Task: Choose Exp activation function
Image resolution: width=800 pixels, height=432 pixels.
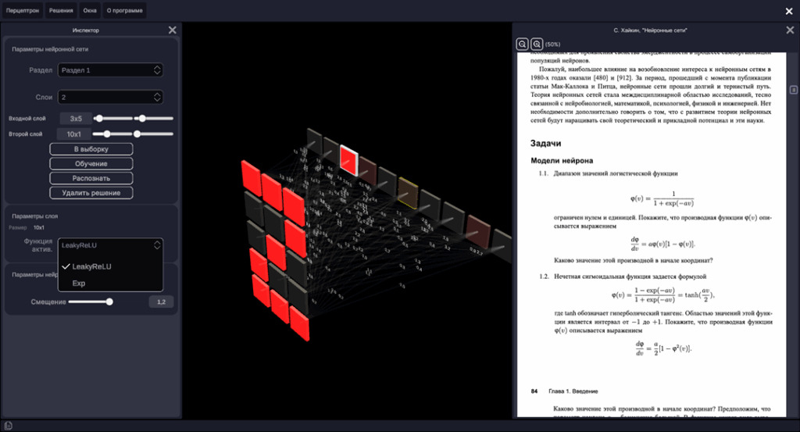Action: tap(79, 283)
